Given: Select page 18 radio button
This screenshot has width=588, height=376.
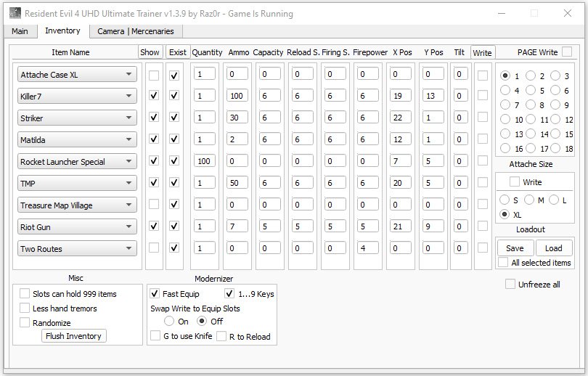Looking at the screenshot, I should pos(555,149).
